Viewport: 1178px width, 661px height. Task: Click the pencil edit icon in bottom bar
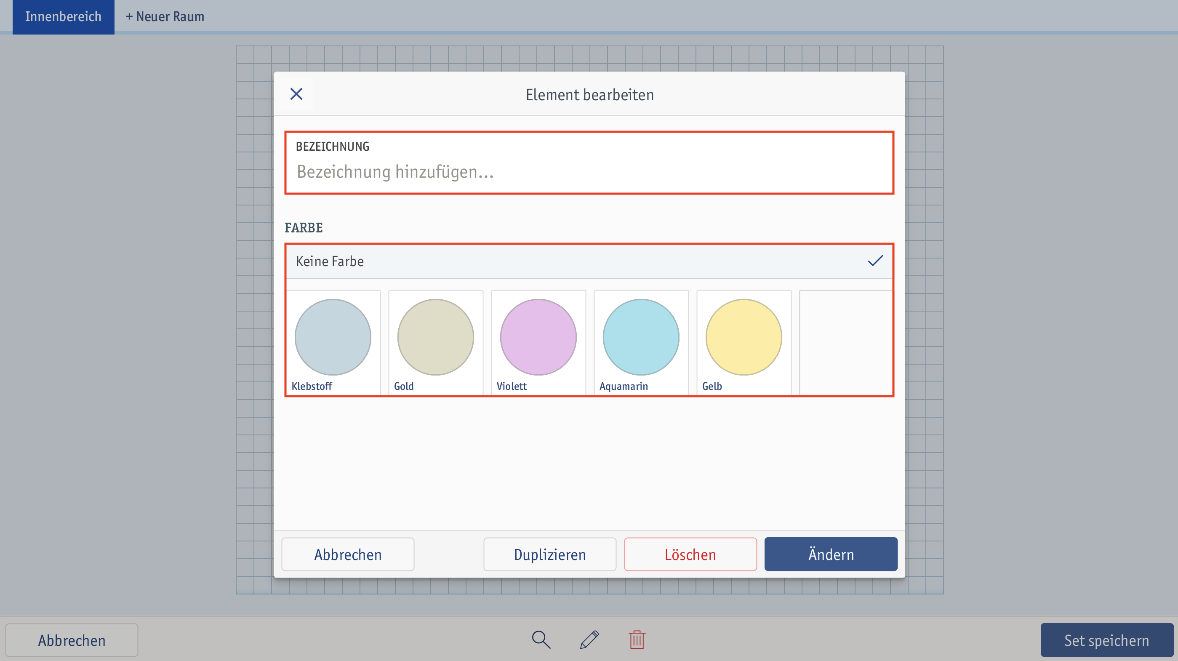point(589,640)
